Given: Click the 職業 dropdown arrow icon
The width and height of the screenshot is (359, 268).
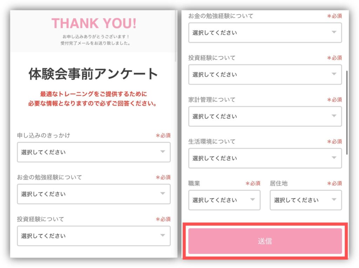Looking at the screenshot, I should pyautogui.click(x=252, y=200).
